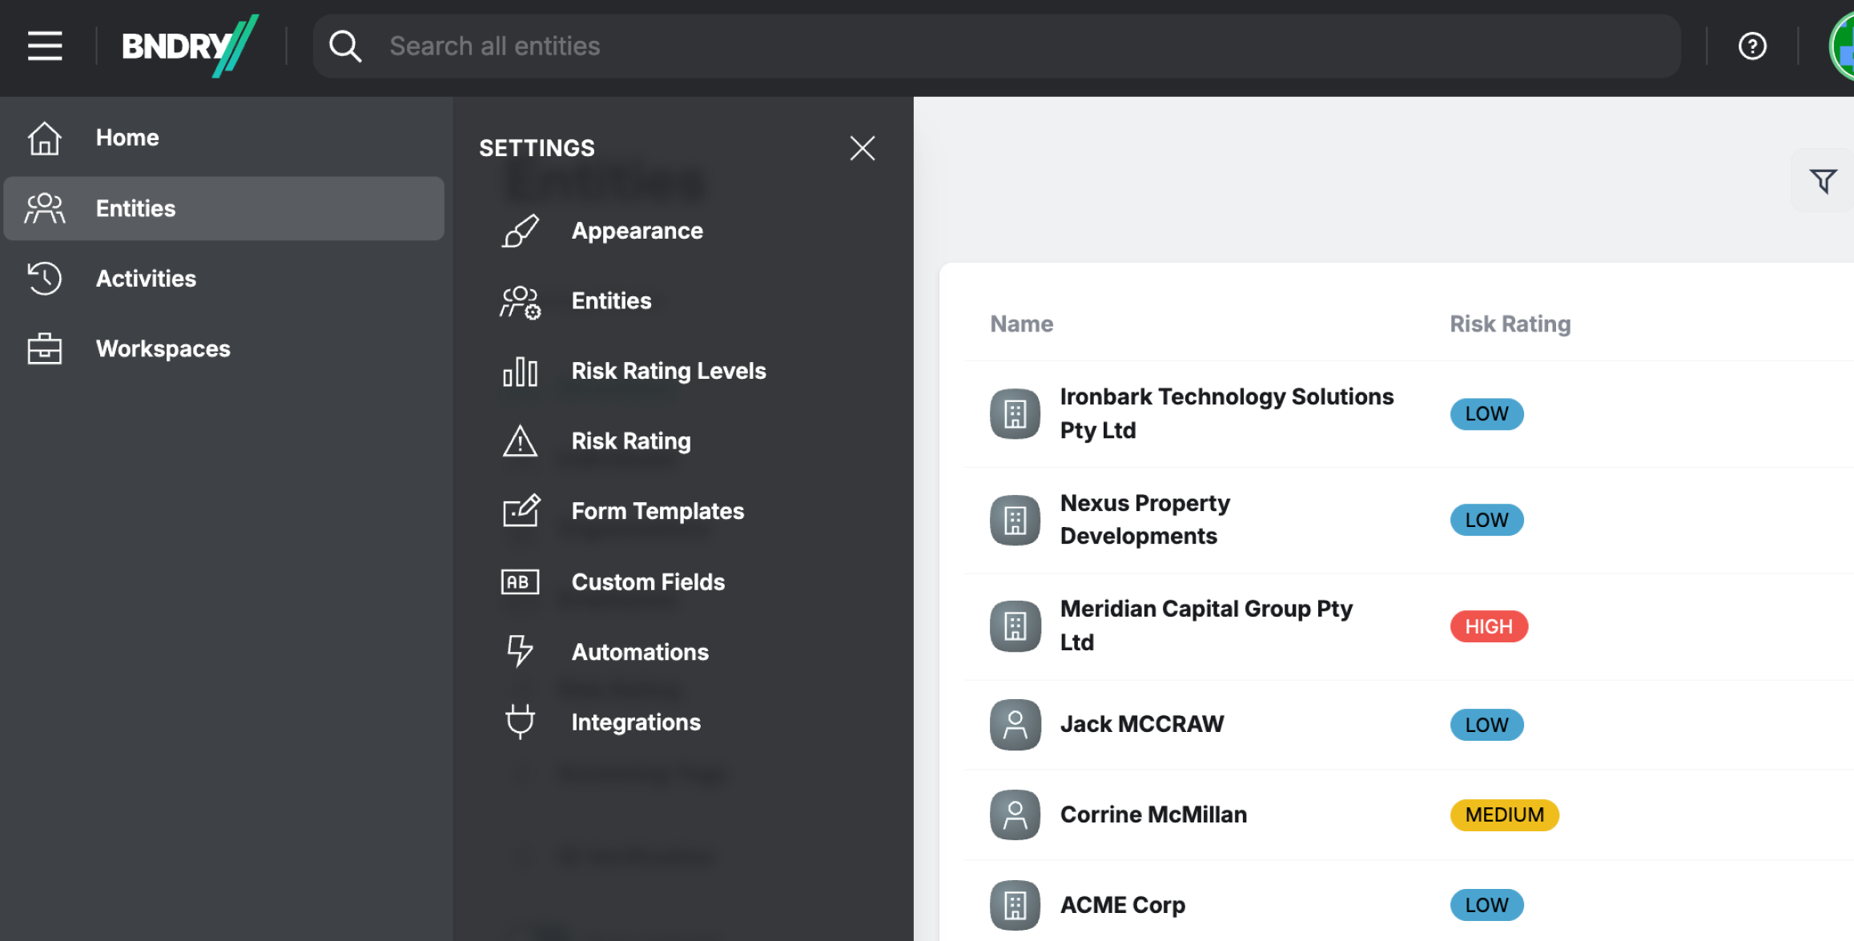Open the user avatar menu
The image size is (1854, 941).
click(1843, 46)
